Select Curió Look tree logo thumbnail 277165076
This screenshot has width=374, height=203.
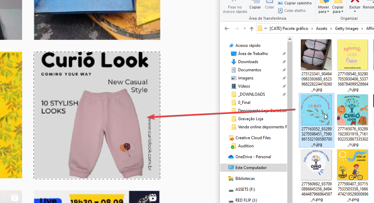coord(352,110)
